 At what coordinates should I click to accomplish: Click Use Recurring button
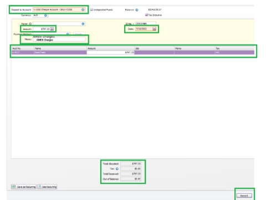pyautogui.click(x=47, y=187)
